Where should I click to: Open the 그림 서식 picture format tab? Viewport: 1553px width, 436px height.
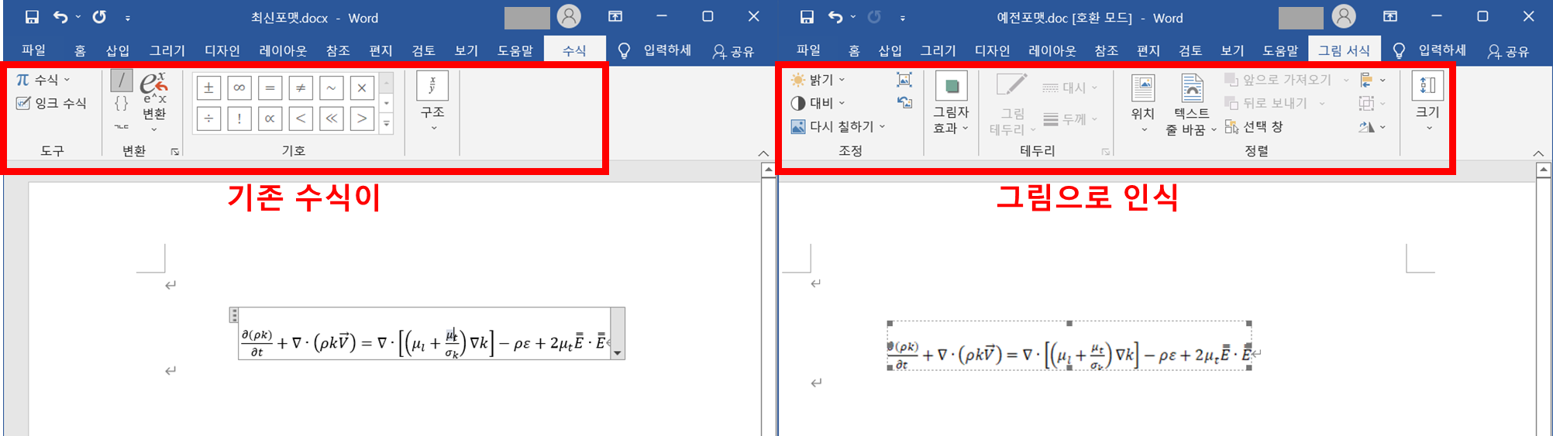[1344, 50]
